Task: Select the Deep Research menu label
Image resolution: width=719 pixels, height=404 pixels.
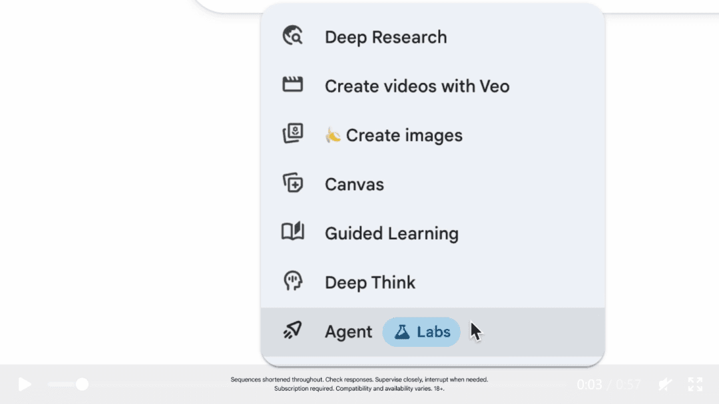Action: pyautogui.click(x=385, y=37)
